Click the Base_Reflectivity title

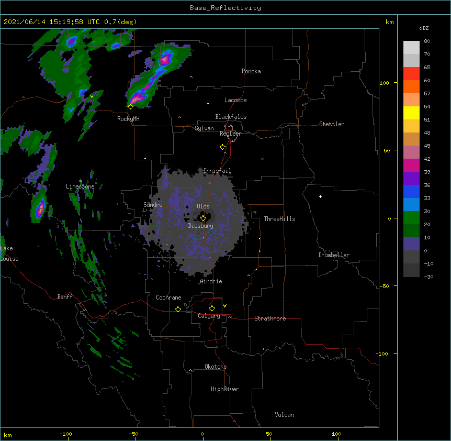coord(225,8)
